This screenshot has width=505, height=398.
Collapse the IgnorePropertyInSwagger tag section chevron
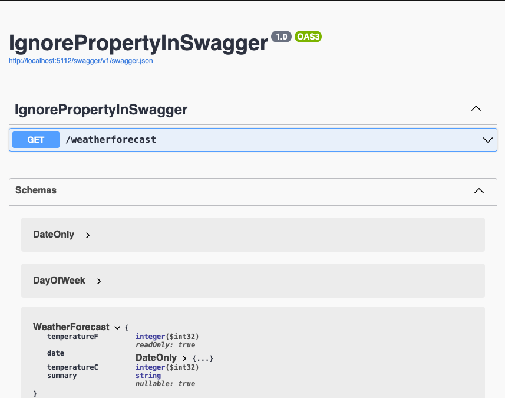tap(476, 108)
